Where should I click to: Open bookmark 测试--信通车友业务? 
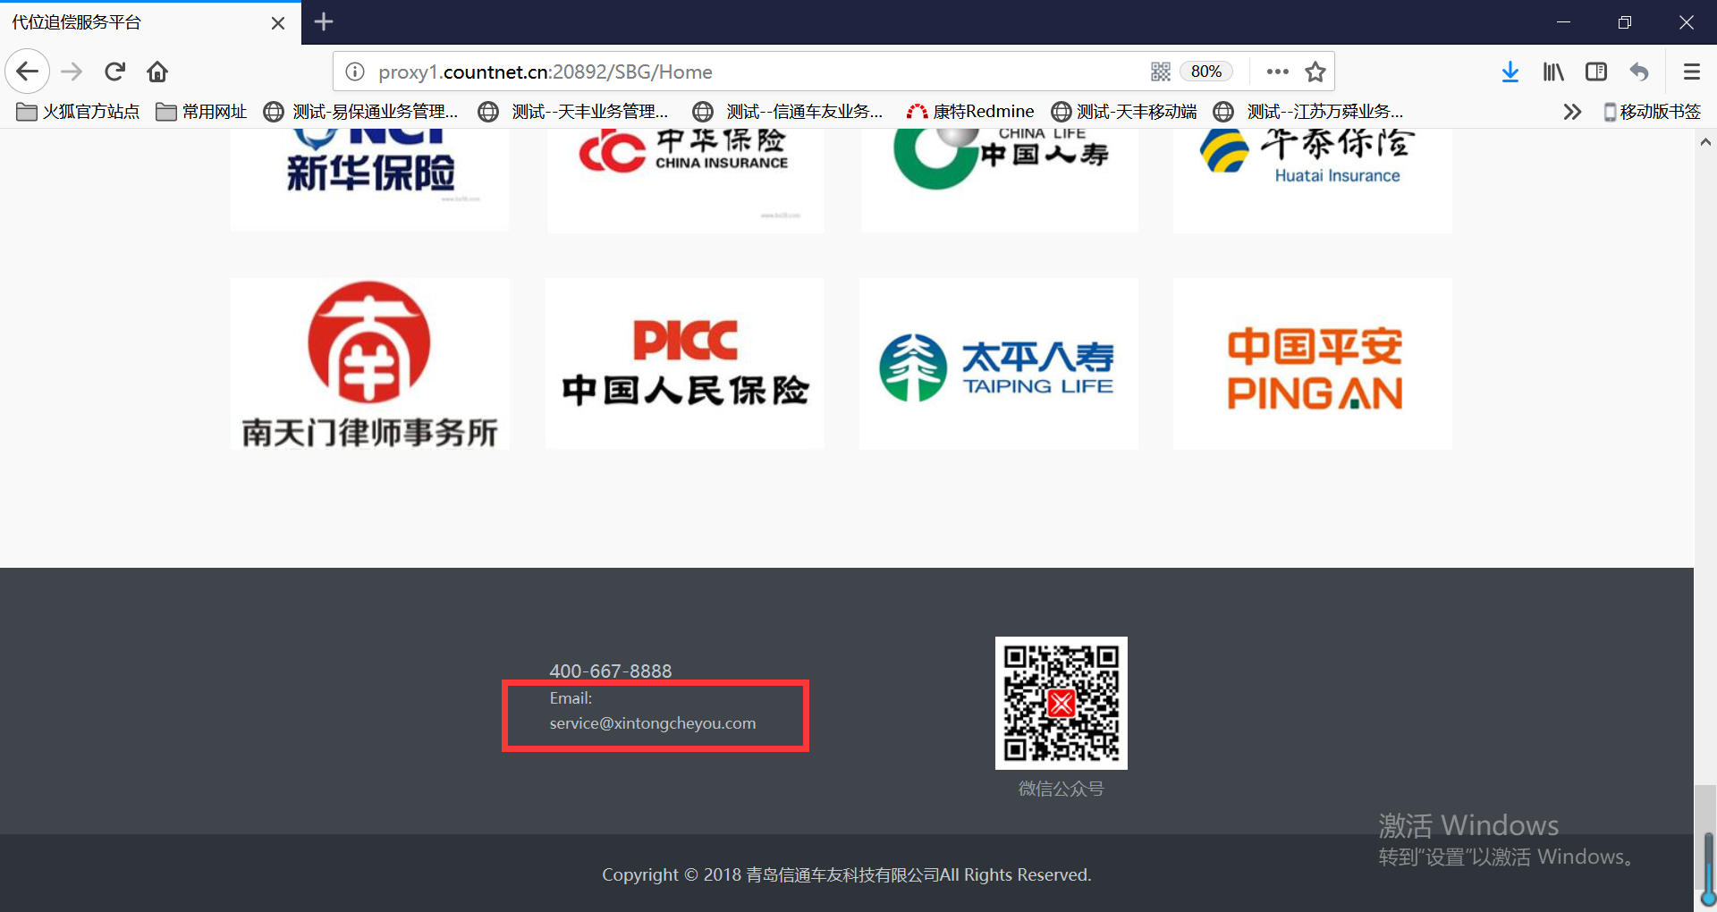coord(789,112)
